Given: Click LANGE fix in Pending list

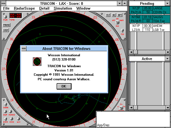Looking at the screenshot, I should [x=158, y=8].
